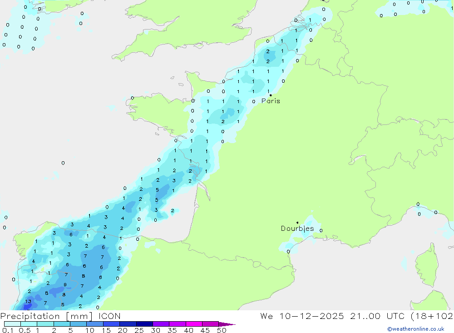454x333 pixels.
Task: Click the black dot marking Paris
Action: pos(271,95)
